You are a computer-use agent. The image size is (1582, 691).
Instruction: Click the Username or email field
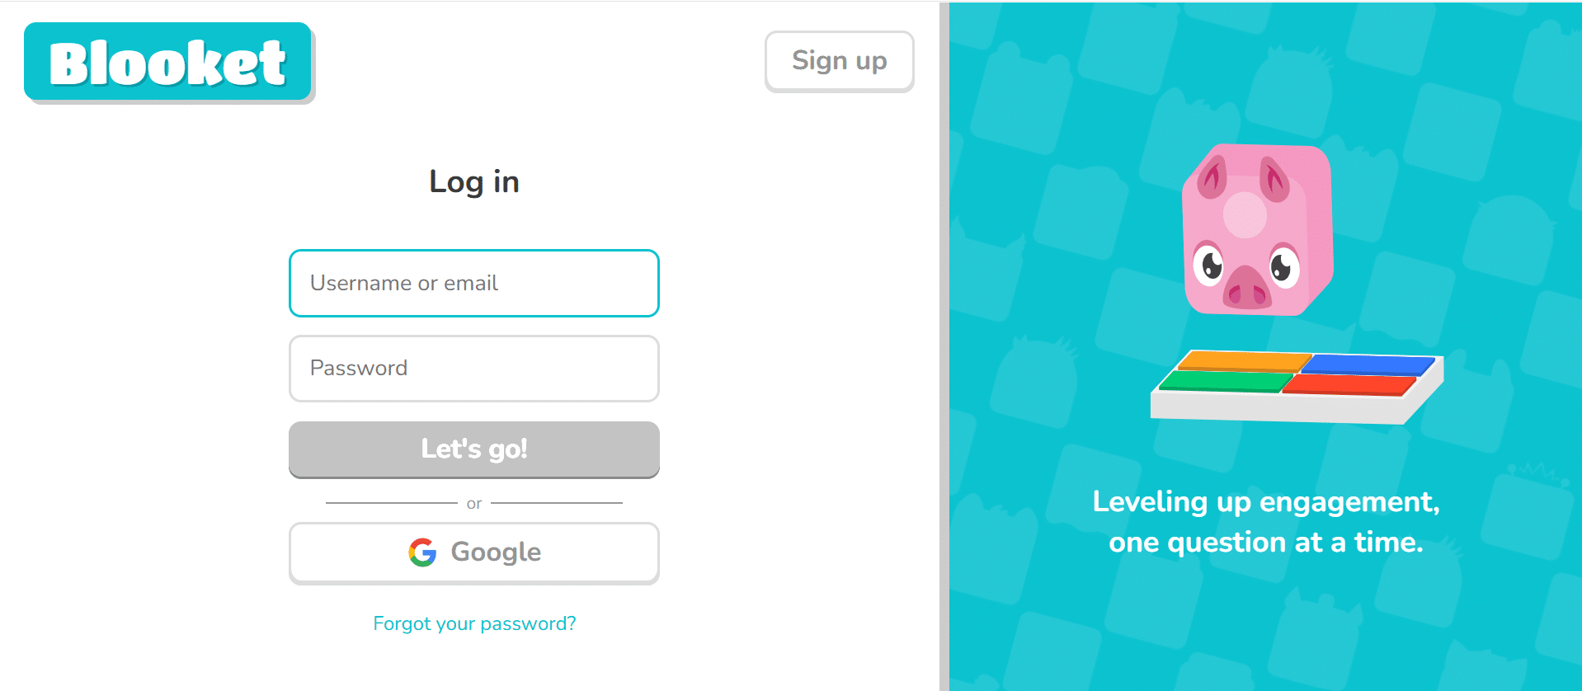point(473,283)
